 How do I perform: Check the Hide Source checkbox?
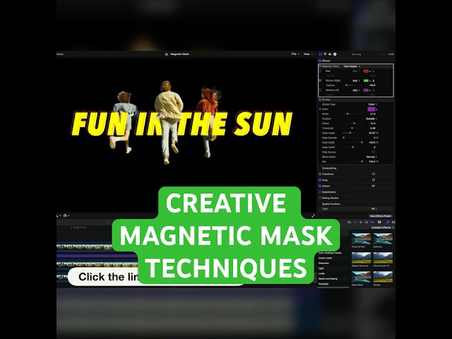[x=374, y=152]
